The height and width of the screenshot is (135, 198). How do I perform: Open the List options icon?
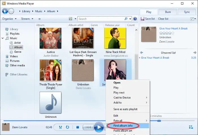192,19
